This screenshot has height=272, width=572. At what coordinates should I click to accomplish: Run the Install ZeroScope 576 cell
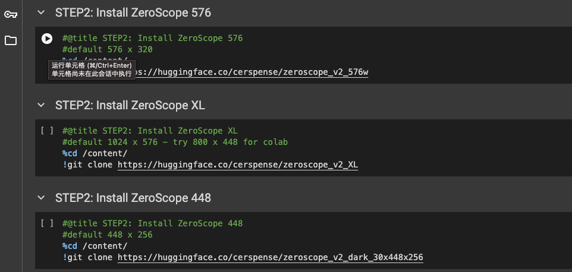click(x=47, y=39)
